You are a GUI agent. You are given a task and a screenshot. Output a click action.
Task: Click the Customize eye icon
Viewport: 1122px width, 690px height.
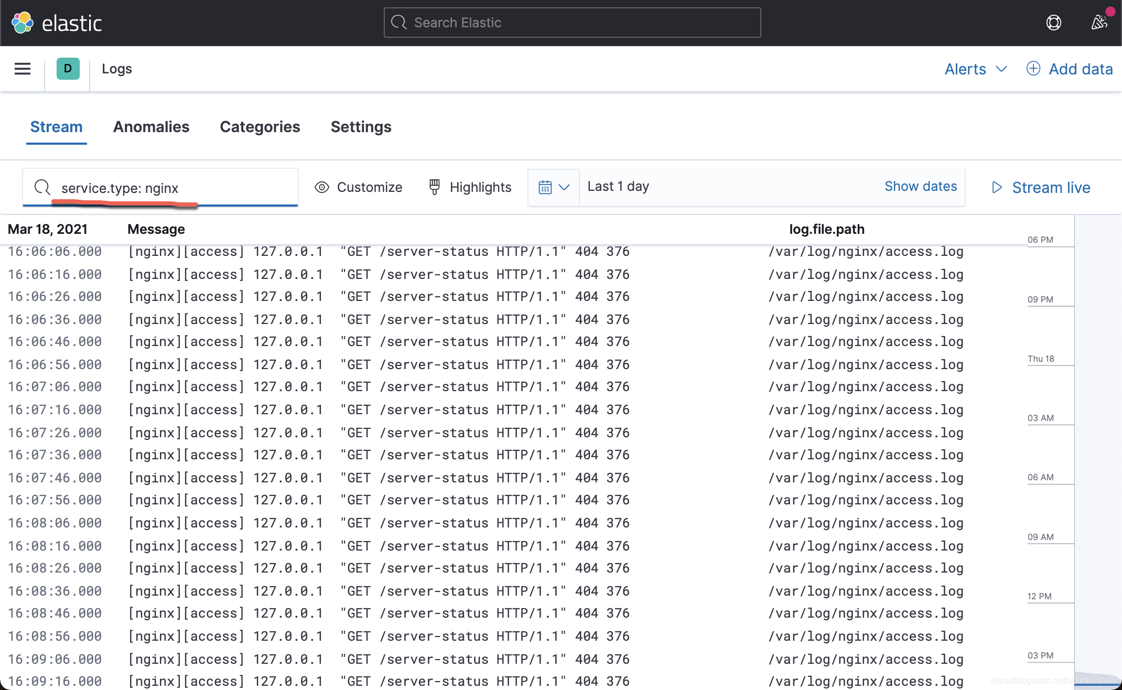click(322, 187)
